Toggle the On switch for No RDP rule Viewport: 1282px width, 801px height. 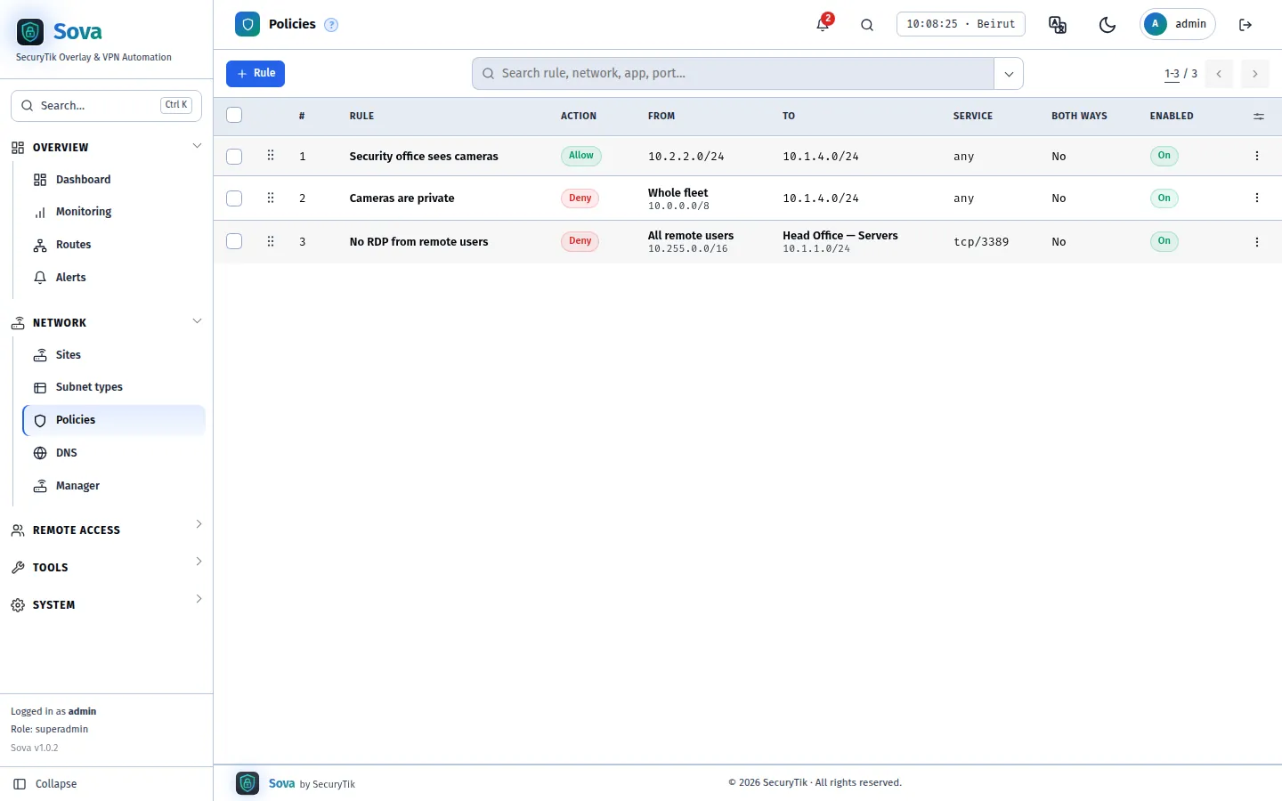point(1164,241)
